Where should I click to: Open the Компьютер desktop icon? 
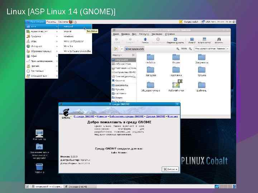pos(39,135)
